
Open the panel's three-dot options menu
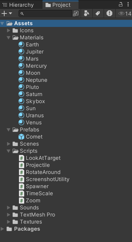(128, 4)
